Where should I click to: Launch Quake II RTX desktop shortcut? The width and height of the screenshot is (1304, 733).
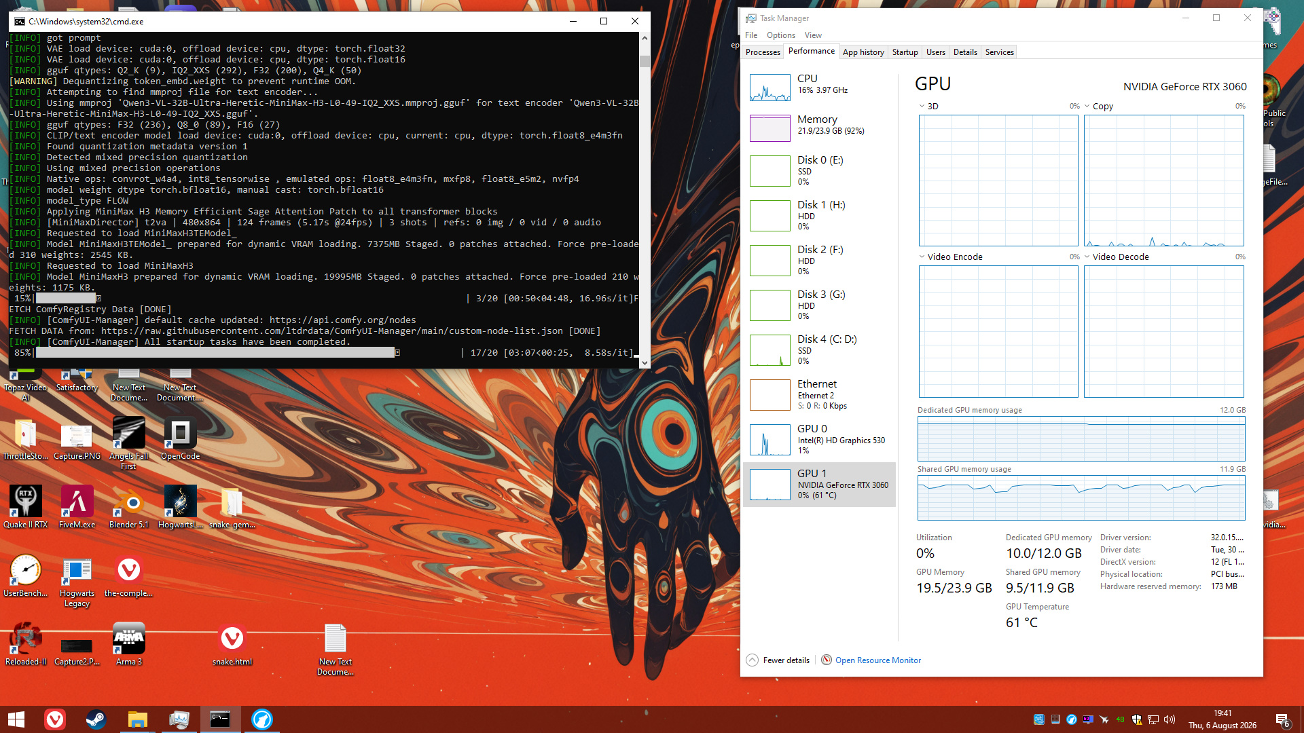(x=26, y=508)
